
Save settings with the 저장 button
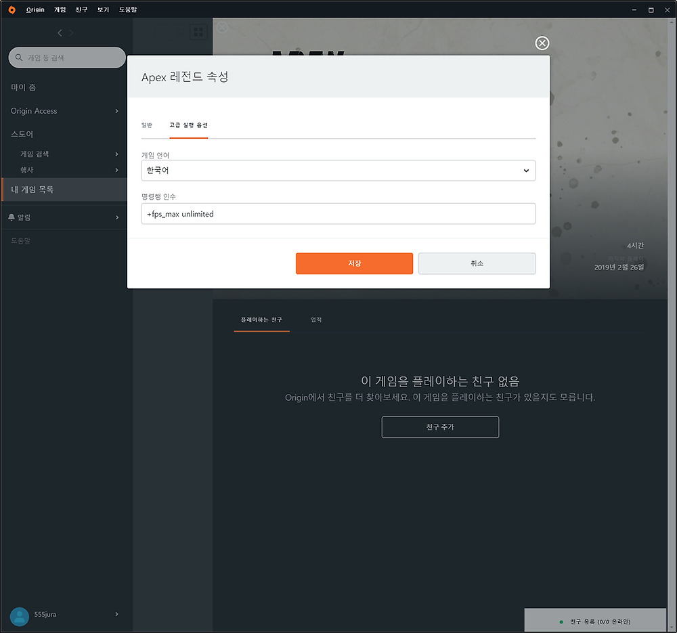click(355, 263)
